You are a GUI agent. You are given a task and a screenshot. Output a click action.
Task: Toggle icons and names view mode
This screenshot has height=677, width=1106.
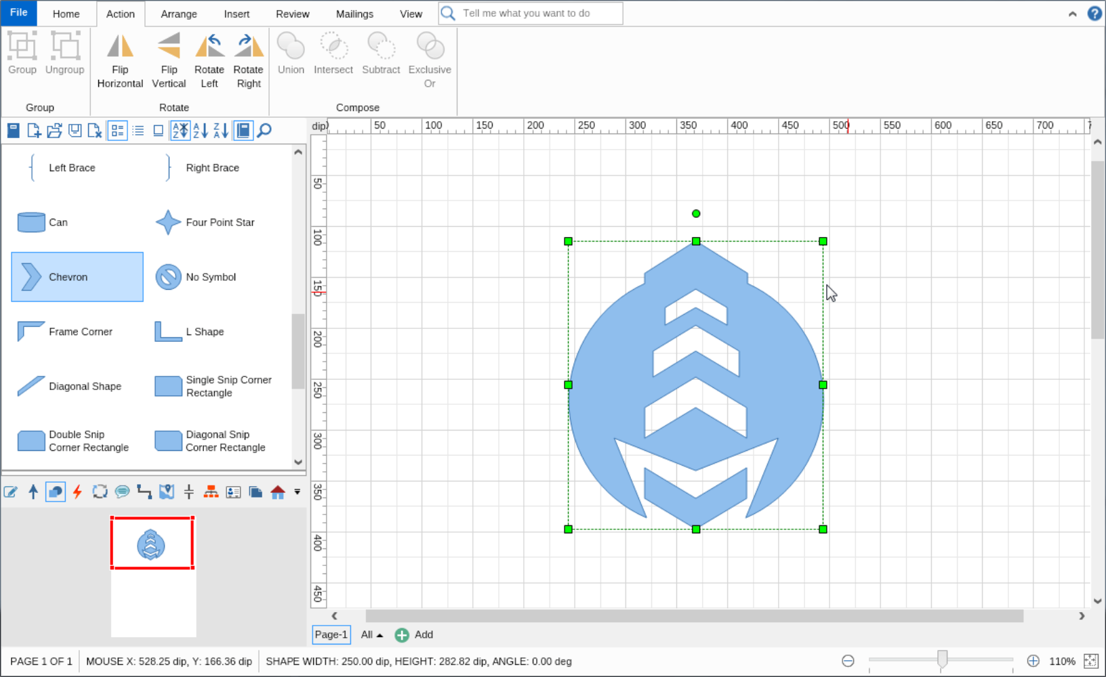point(117,130)
